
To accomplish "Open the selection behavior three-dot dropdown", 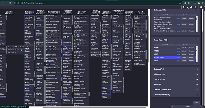I will tap(196, 7).
